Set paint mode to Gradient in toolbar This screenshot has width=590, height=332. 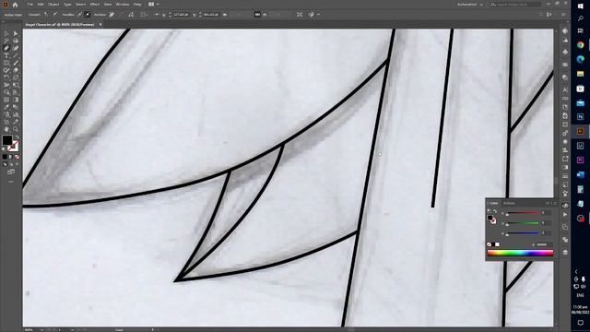11,157
